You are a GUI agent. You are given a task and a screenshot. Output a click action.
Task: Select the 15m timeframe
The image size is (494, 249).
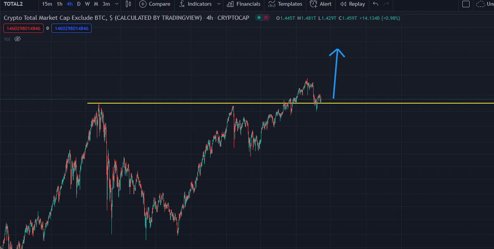pyautogui.click(x=47, y=4)
